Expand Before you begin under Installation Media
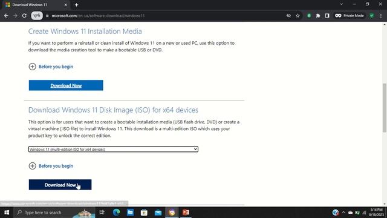 click(x=51, y=67)
